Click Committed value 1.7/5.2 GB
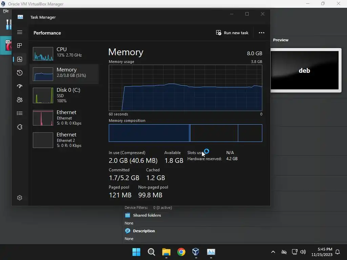Screen dimensions: 347x260 [x=124, y=178]
